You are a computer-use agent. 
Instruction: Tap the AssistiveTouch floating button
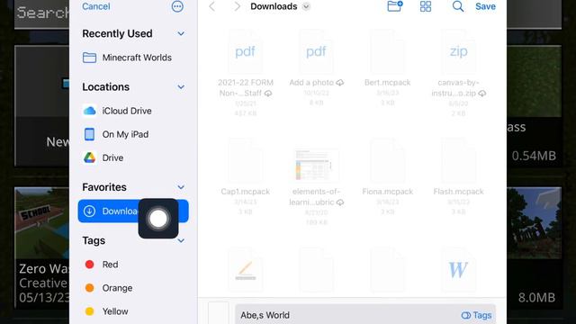(x=158, y=219)
